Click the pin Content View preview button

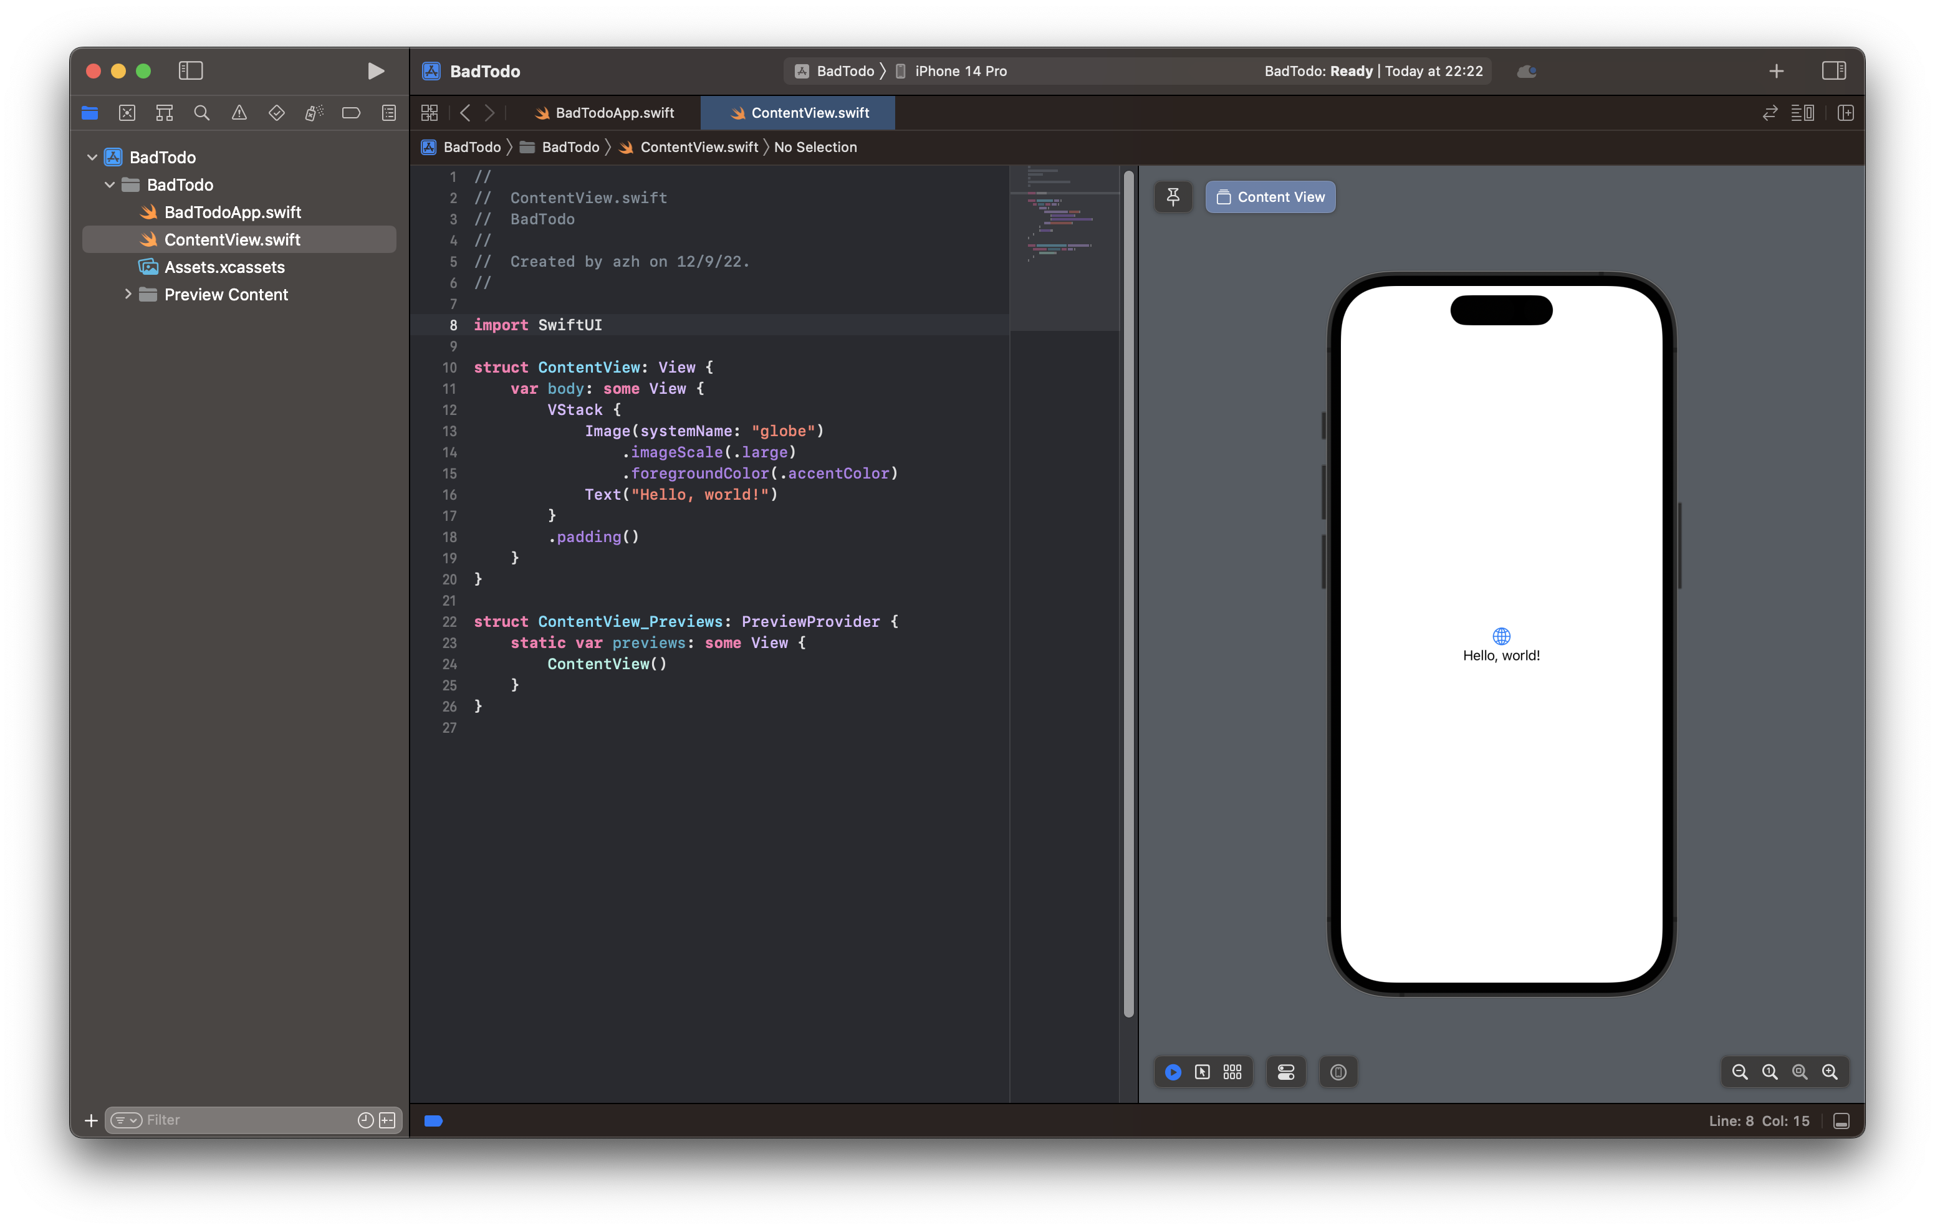coord(1172,196)
